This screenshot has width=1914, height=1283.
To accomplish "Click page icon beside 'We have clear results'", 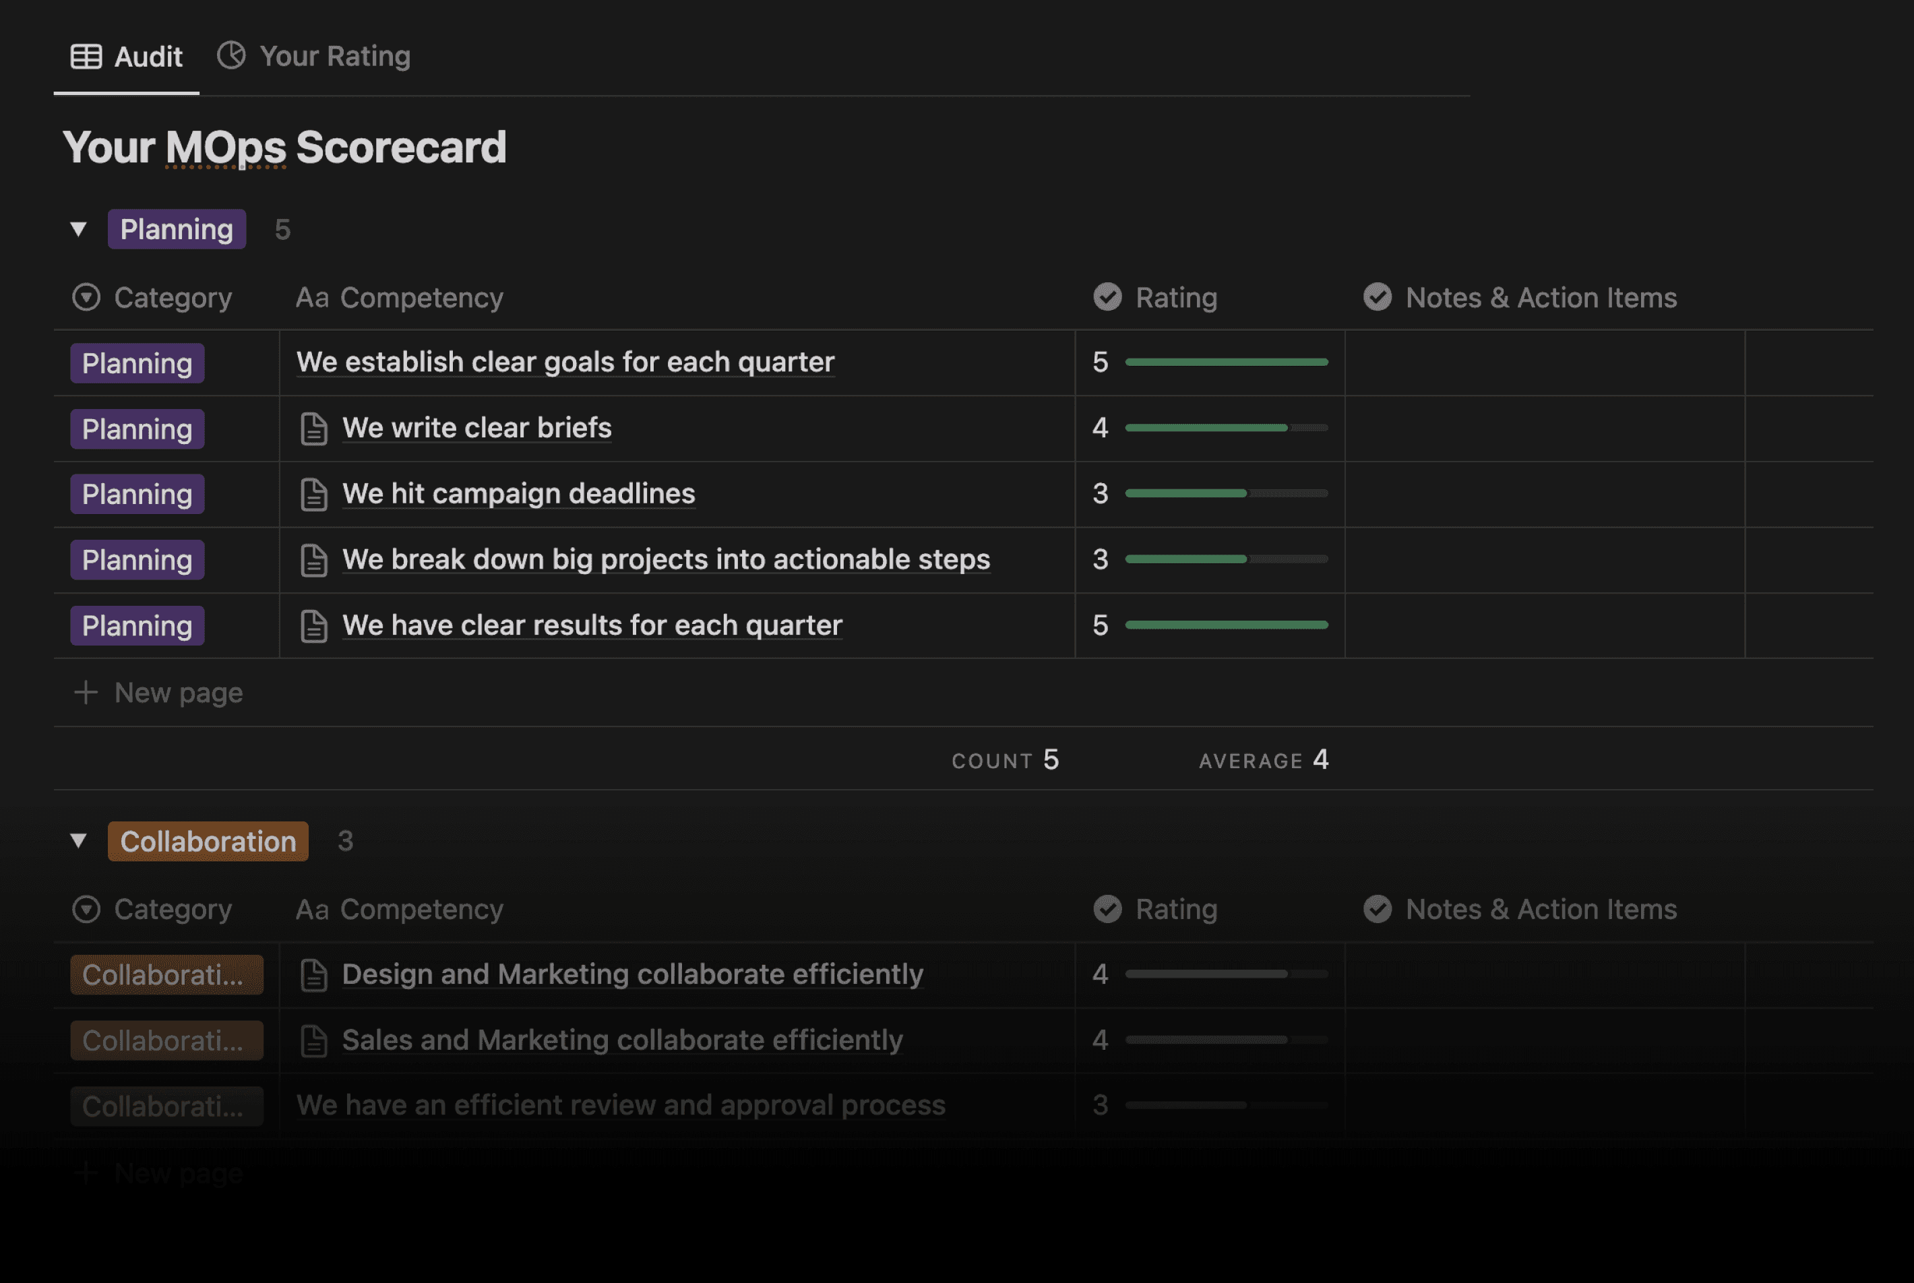I will [314, 626].
